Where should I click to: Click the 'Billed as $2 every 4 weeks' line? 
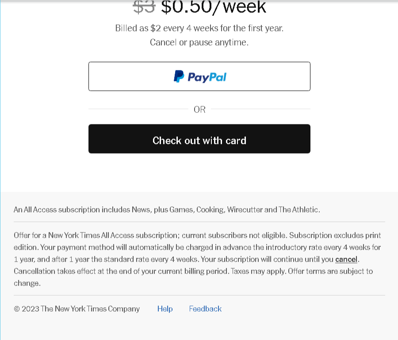[199, 28]
